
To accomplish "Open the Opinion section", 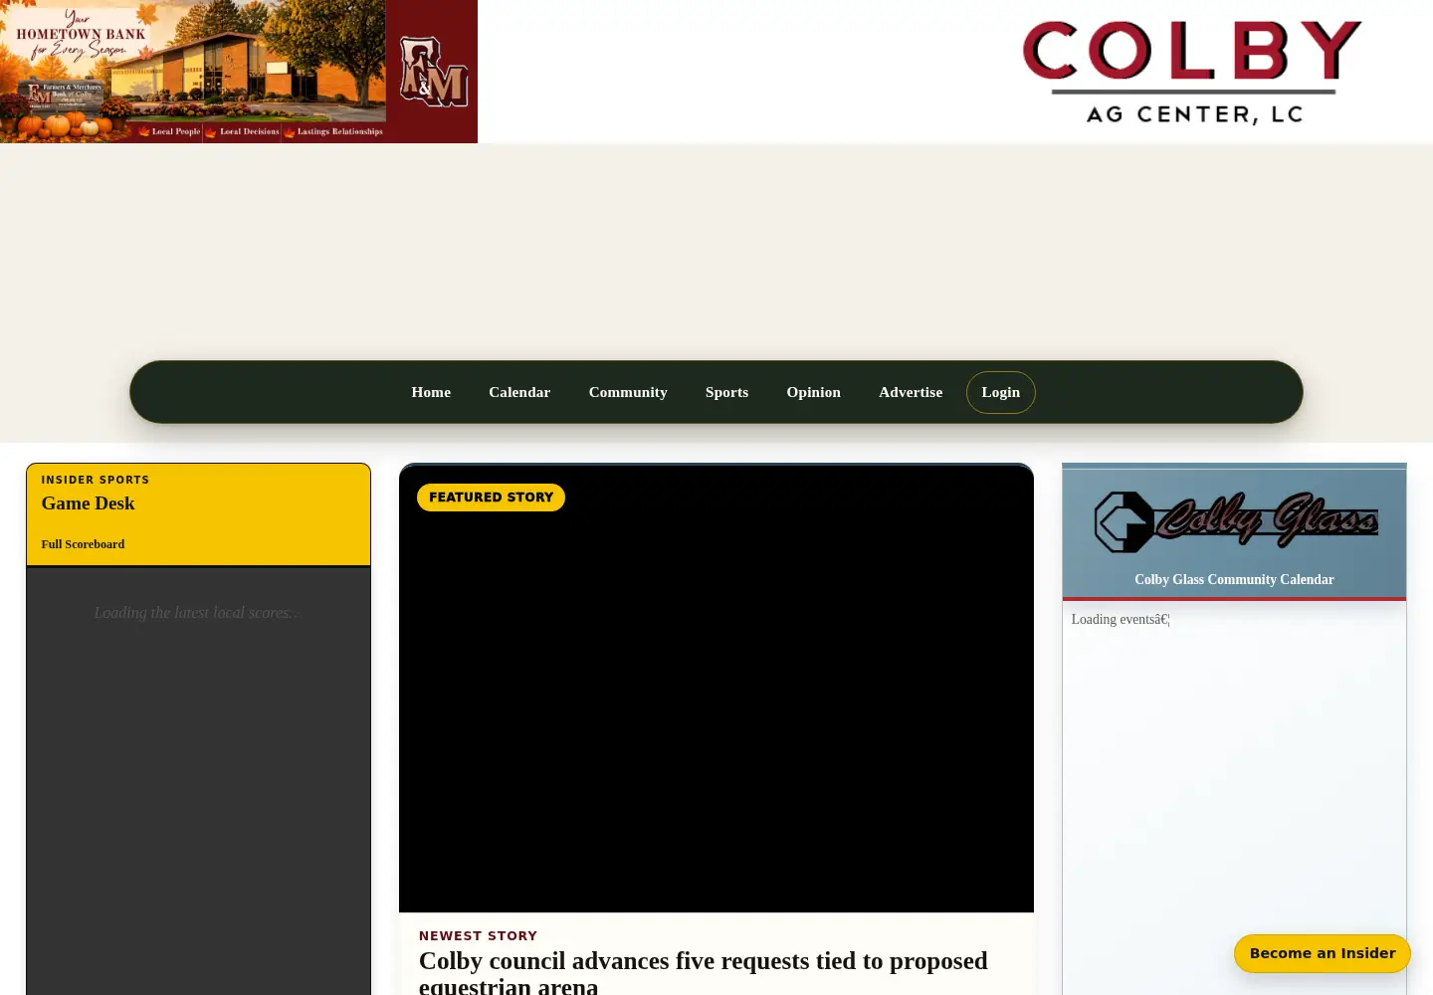I will [814, 392].
